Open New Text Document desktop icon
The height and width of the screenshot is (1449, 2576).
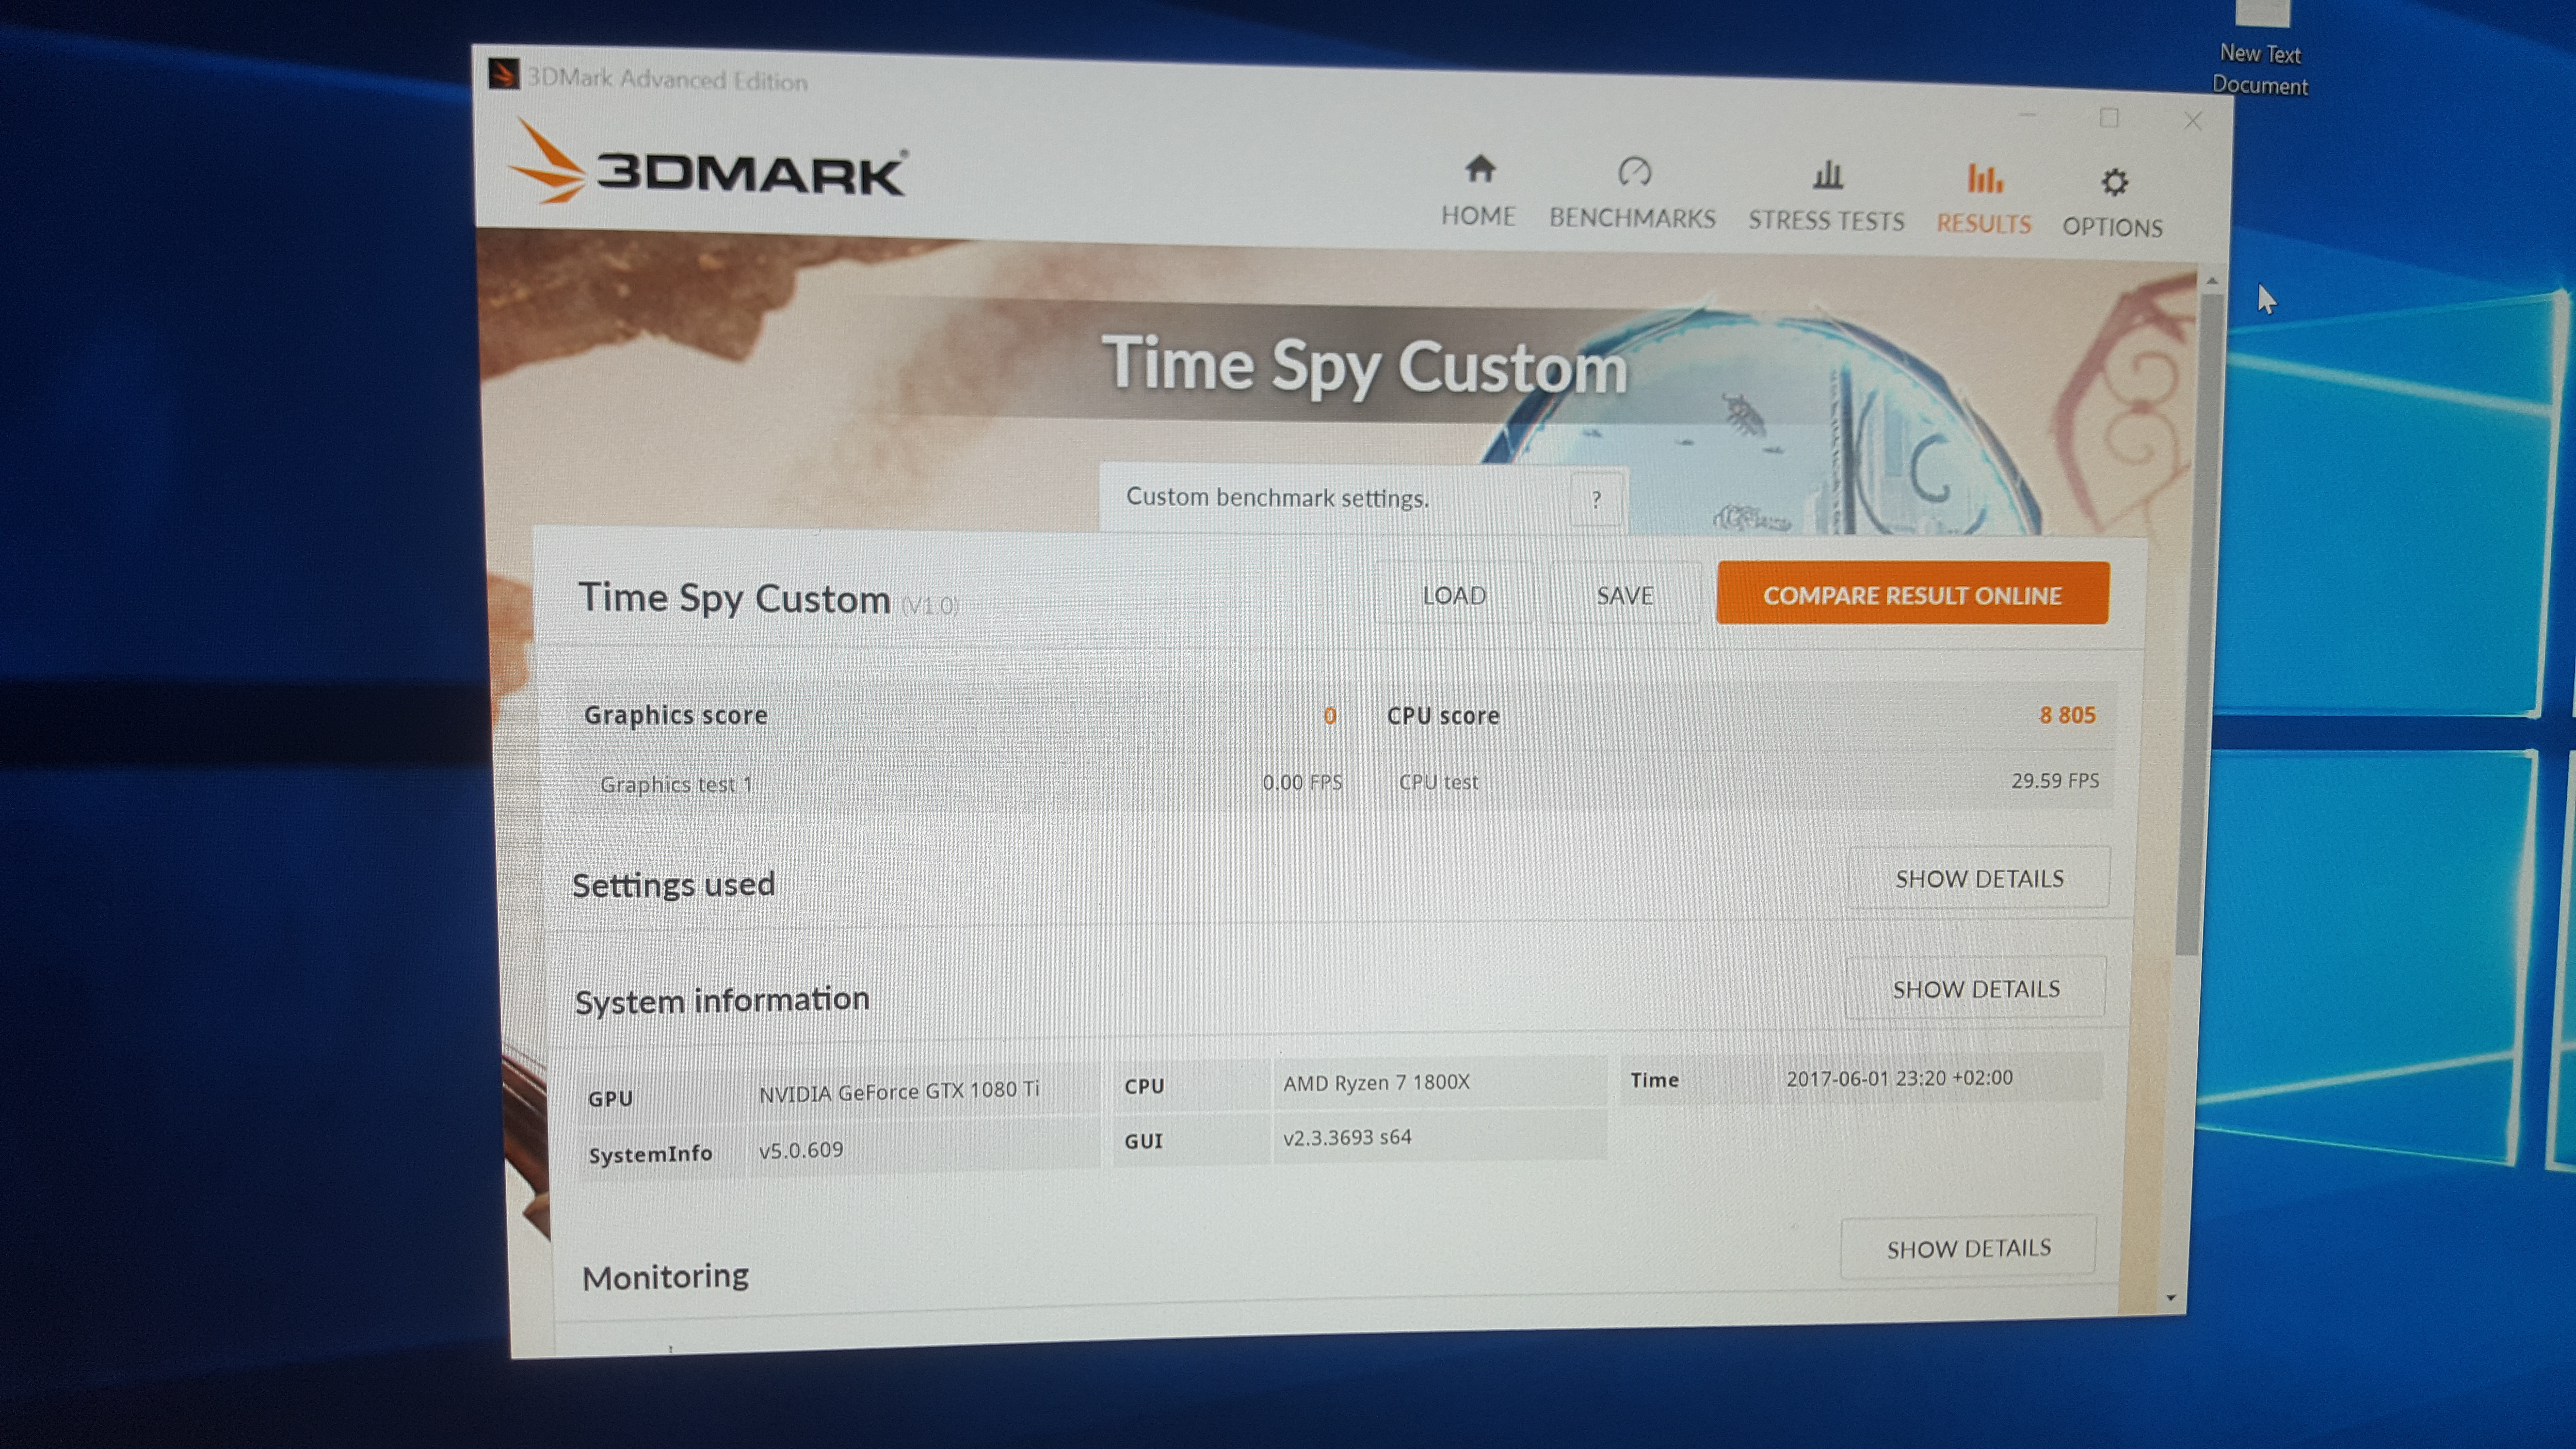click(x=2260, y=48)
